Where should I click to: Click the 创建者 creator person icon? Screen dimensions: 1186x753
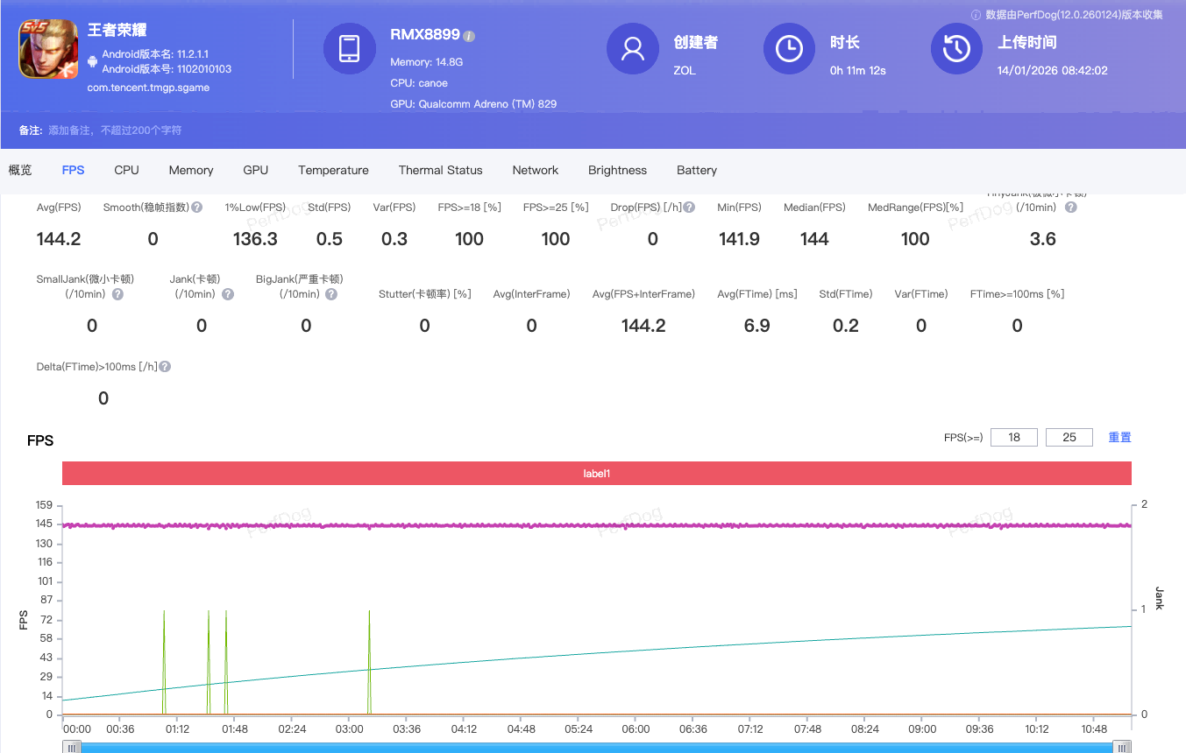tap(633, 50)
